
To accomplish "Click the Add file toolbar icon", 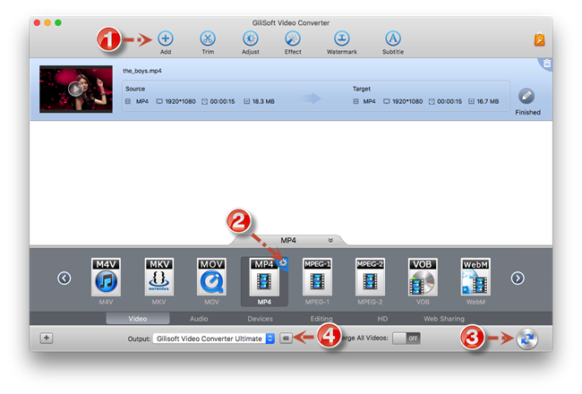I will 166,39.
